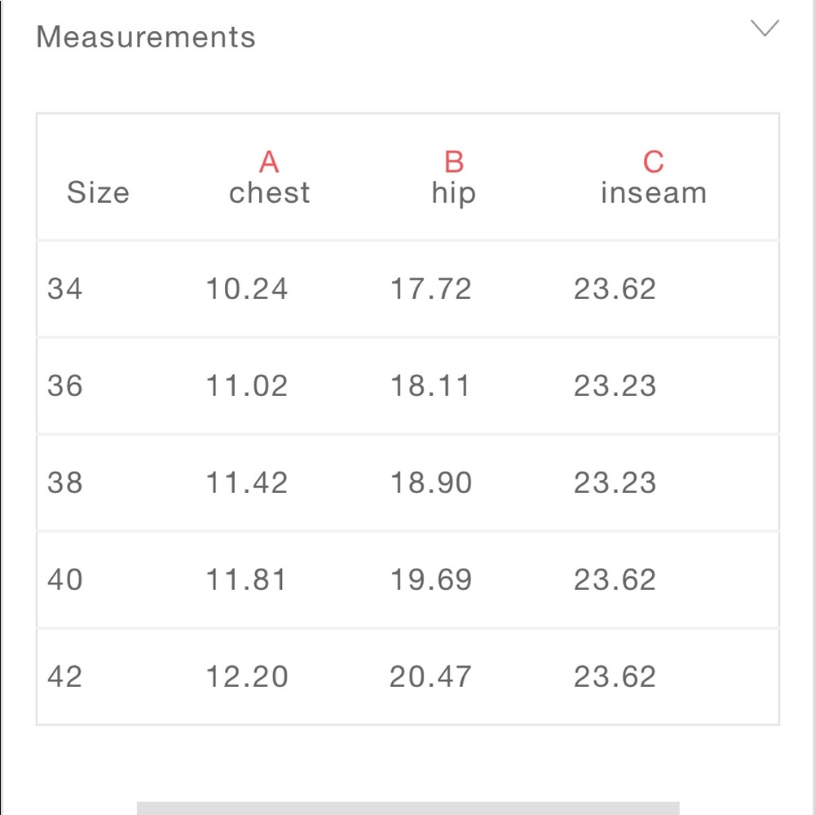Viewport: 815px width, 815px height.
Task: Select the red A column letter
Action: pyautogui.click(x=269, y=161)
